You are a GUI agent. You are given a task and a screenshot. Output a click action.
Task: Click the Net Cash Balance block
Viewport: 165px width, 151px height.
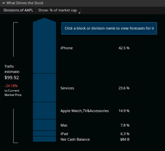click(x=44, y=139)
